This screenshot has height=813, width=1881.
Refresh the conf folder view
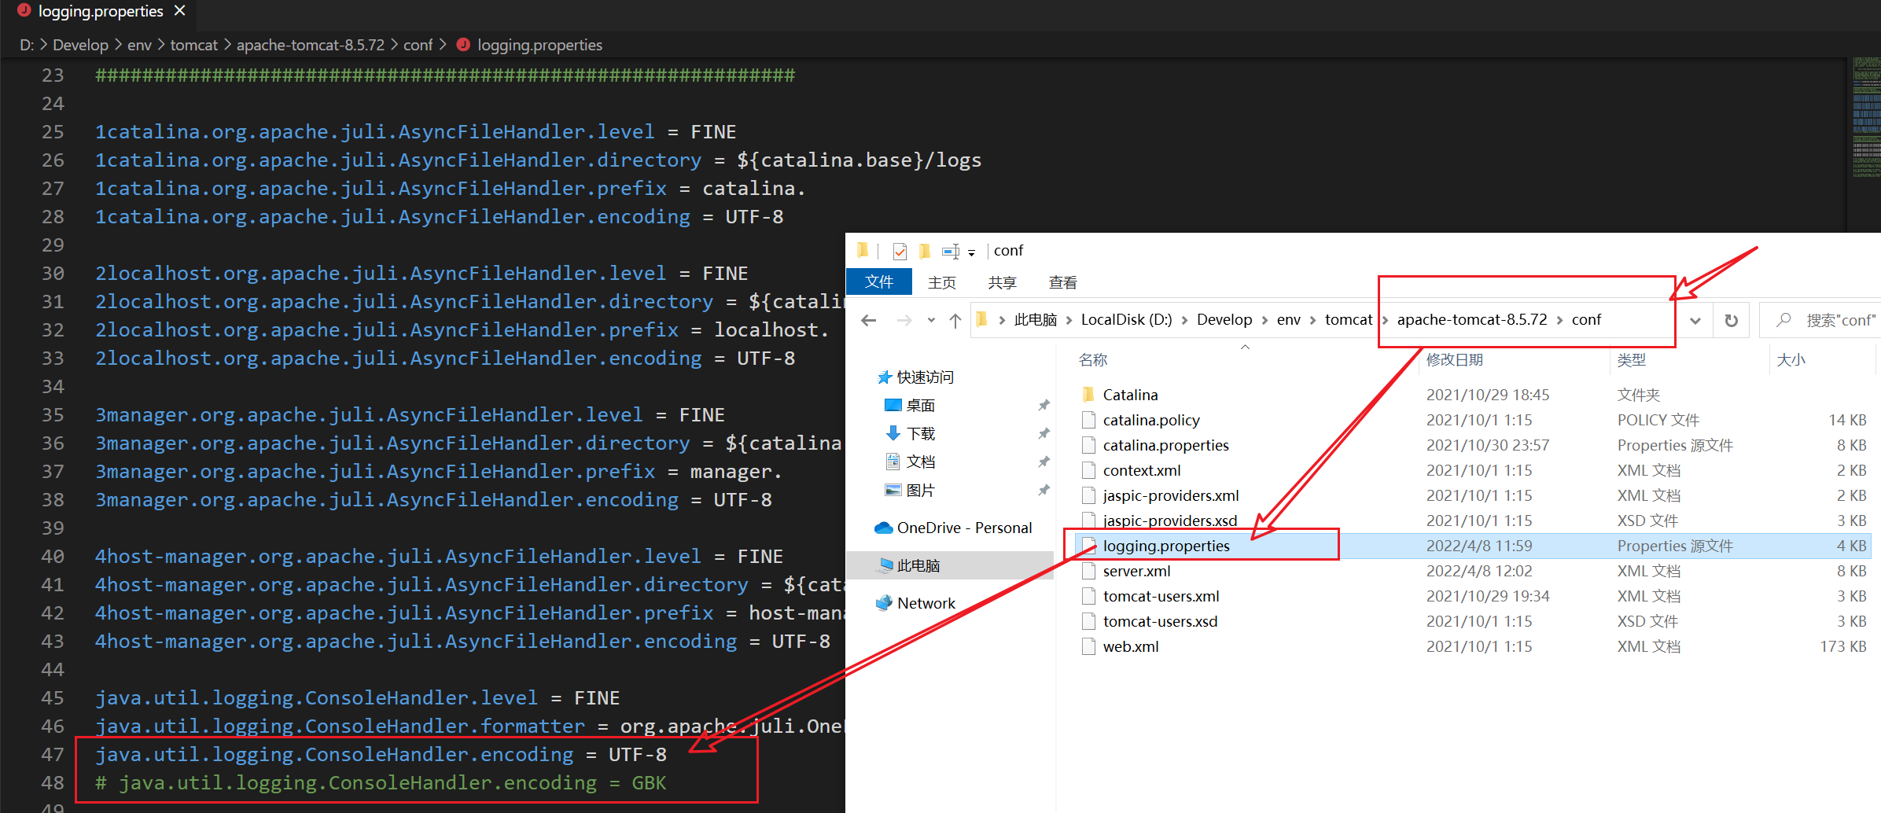point(1731,321)
